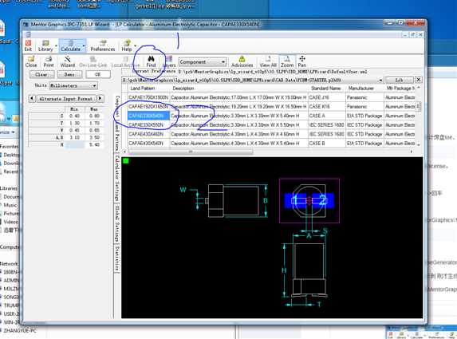Click the Exit toolbar icon
The image size is (457, 339).
[28, 45]
